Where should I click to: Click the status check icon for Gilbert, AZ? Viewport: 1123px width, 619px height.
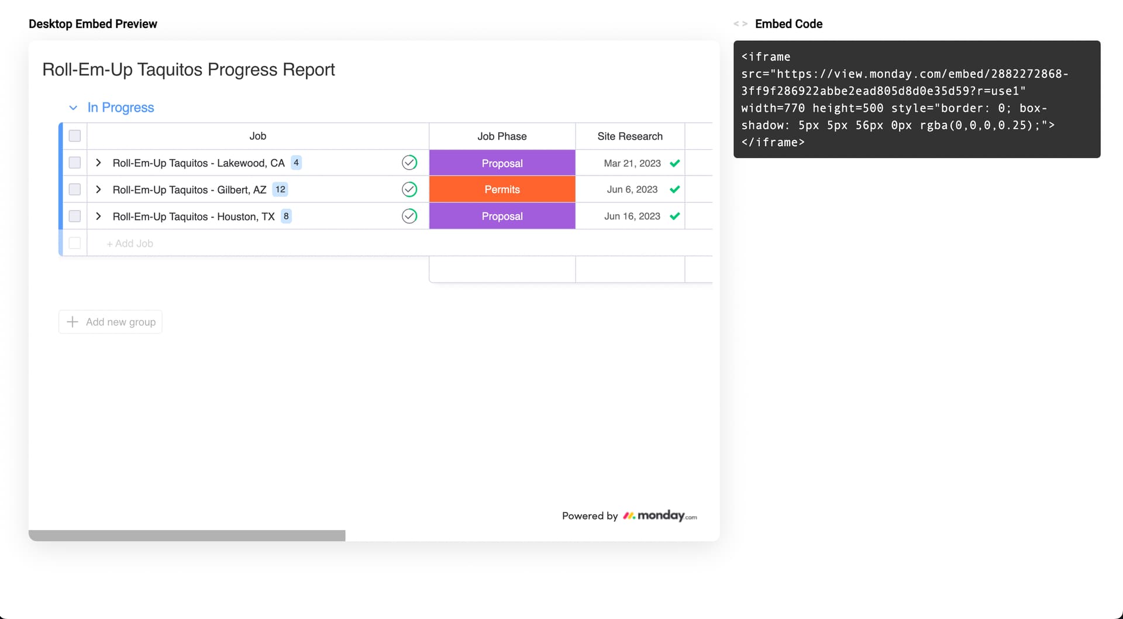[x=409, y=190]
